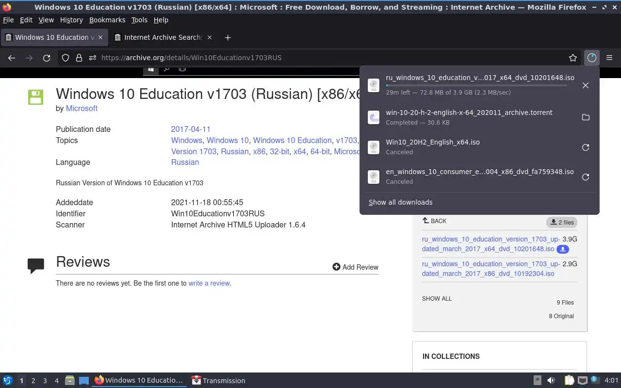Click the removable media eject tray icon

(x=538, y=381)
